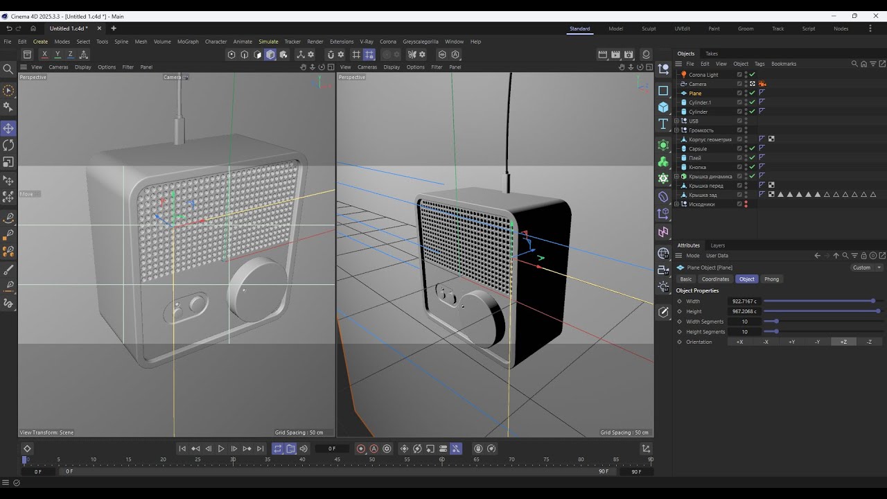Open the V-Ray menu
The image size is (887, 499).
pos(367,42)
